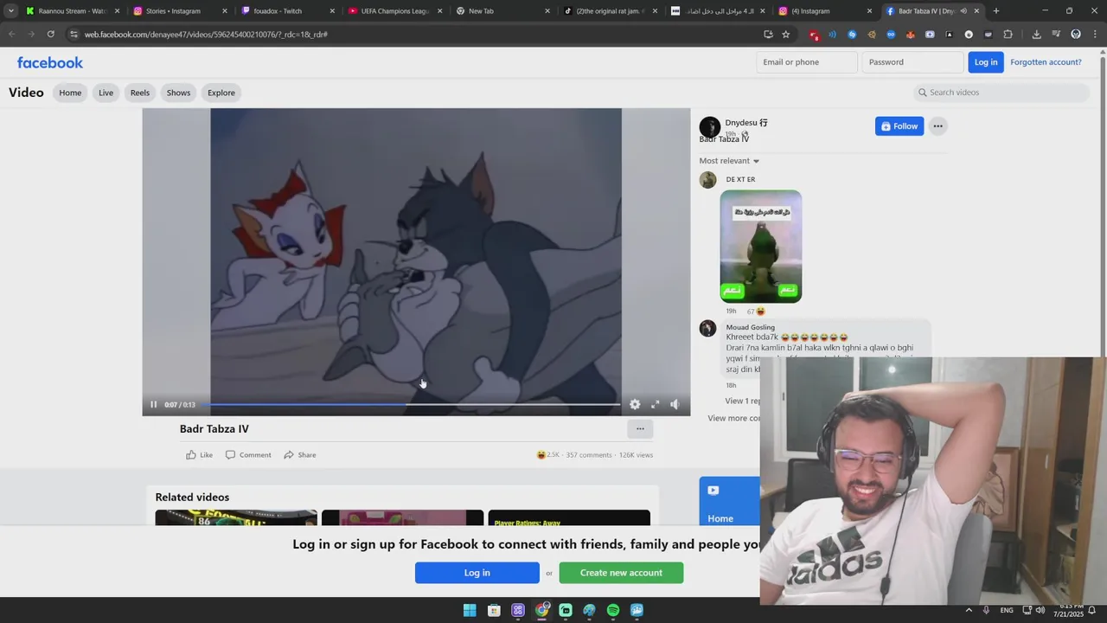Viewport: 1107px width, 623px height.
Task: Go to video Home tab
Action: pyautogui.click(x=70, y=93)
